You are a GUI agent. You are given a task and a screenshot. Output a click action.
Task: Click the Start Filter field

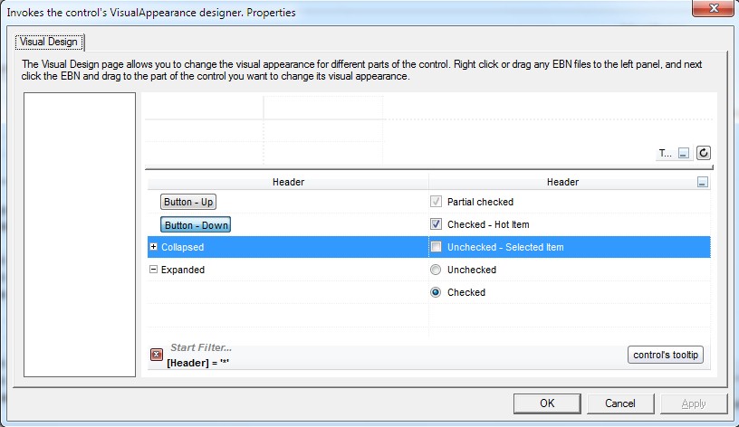(x=201, y=347)
